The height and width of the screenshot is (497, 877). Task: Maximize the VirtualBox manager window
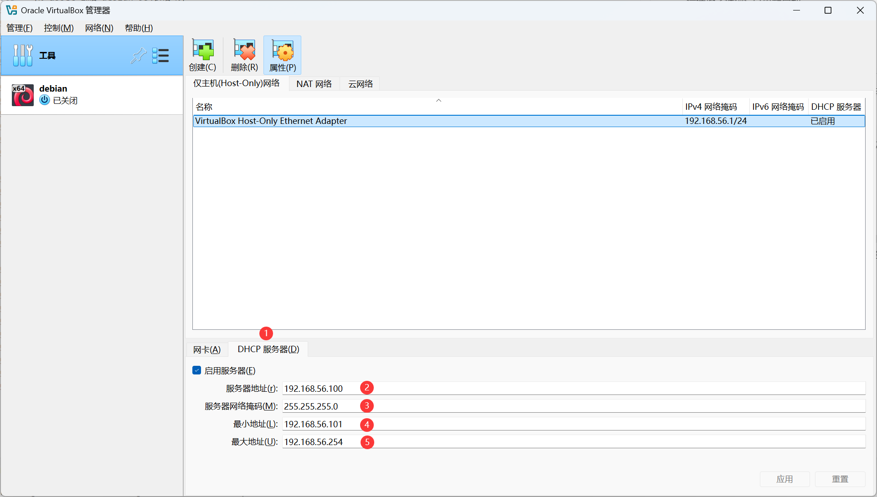click(x=828, y=10)
